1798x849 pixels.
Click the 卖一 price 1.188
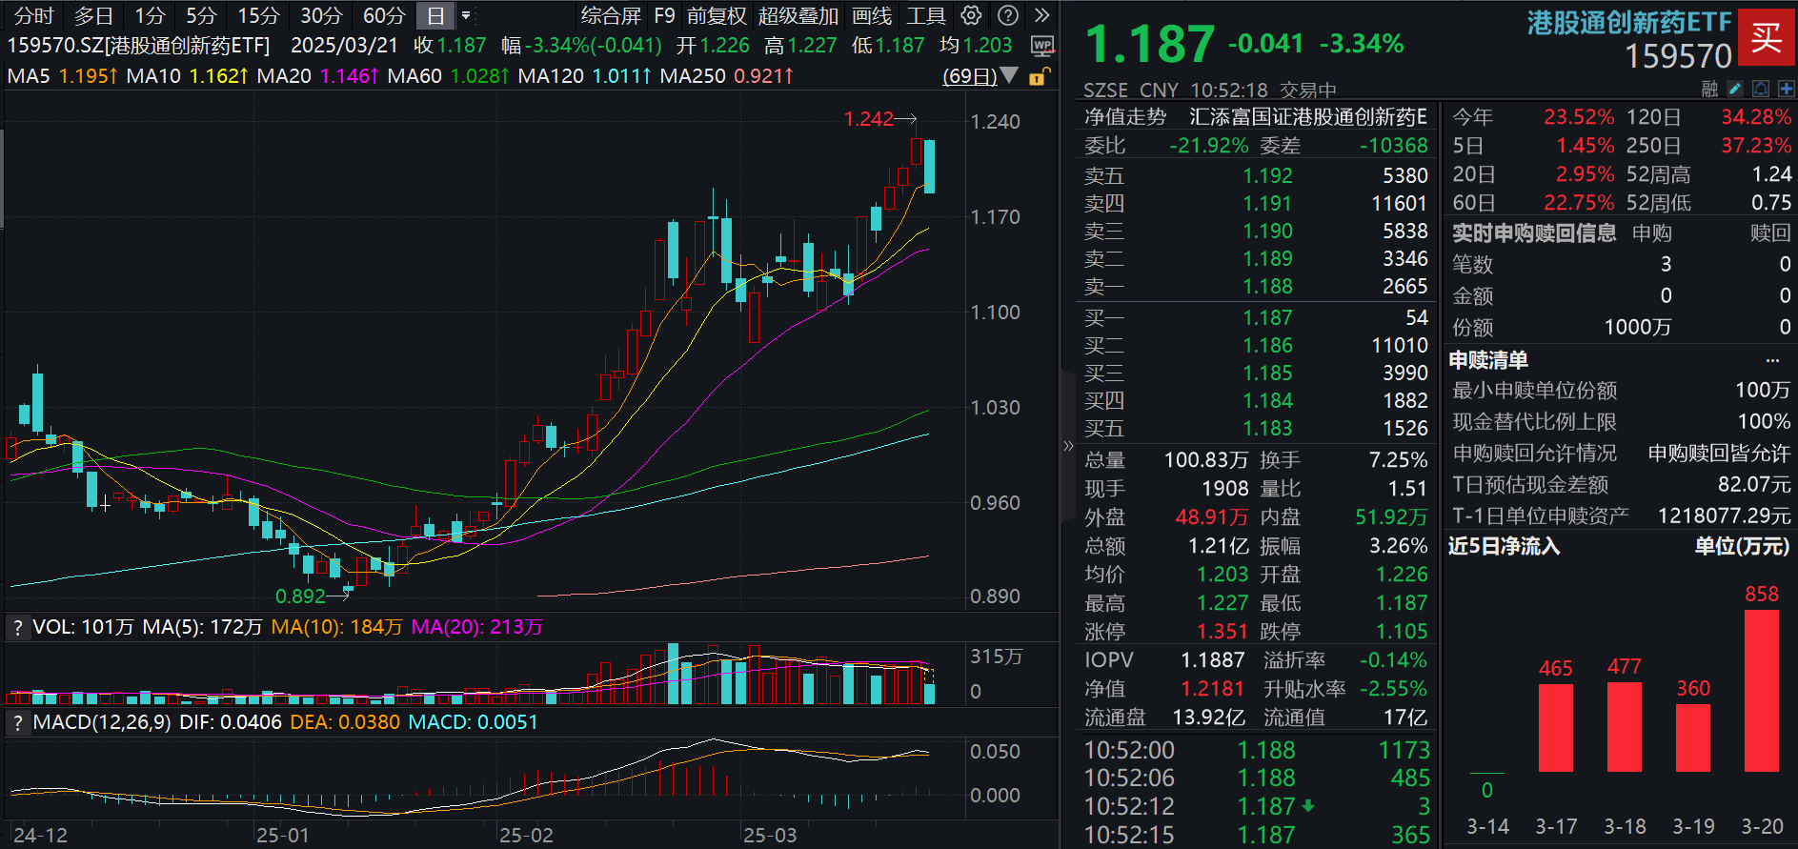1267,286
